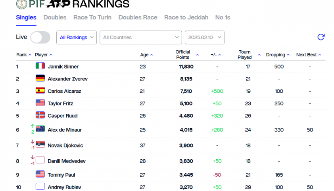Open Daniil Medvedev player link
The width and height of the screenshot is (334, 191).
click(67, 161)
